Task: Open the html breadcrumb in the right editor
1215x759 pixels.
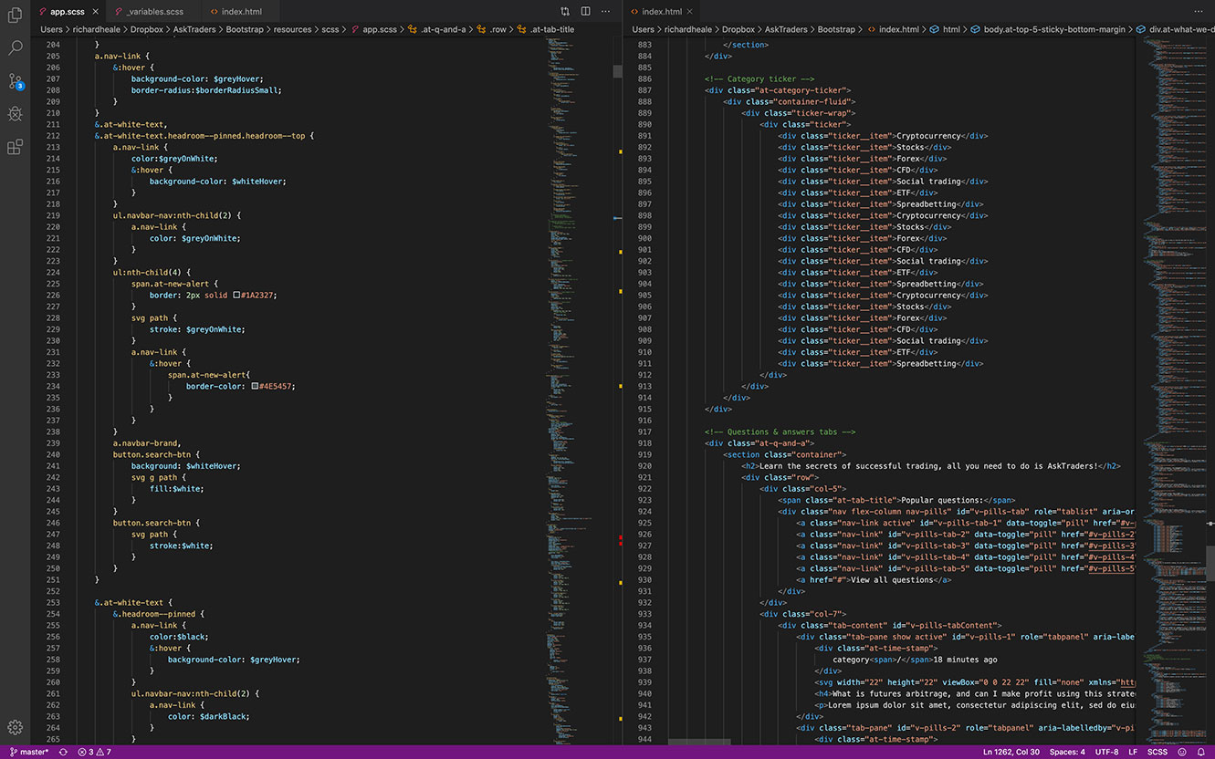Action: pyautogui.click(x=950, y=28)
